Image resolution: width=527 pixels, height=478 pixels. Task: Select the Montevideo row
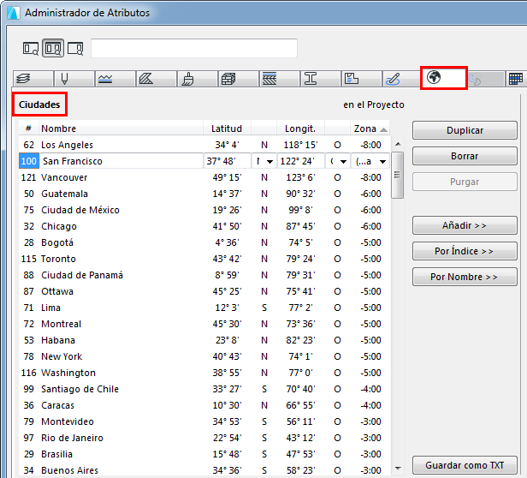(204, 421)
